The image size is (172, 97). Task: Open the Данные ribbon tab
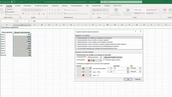pos(64,6)
